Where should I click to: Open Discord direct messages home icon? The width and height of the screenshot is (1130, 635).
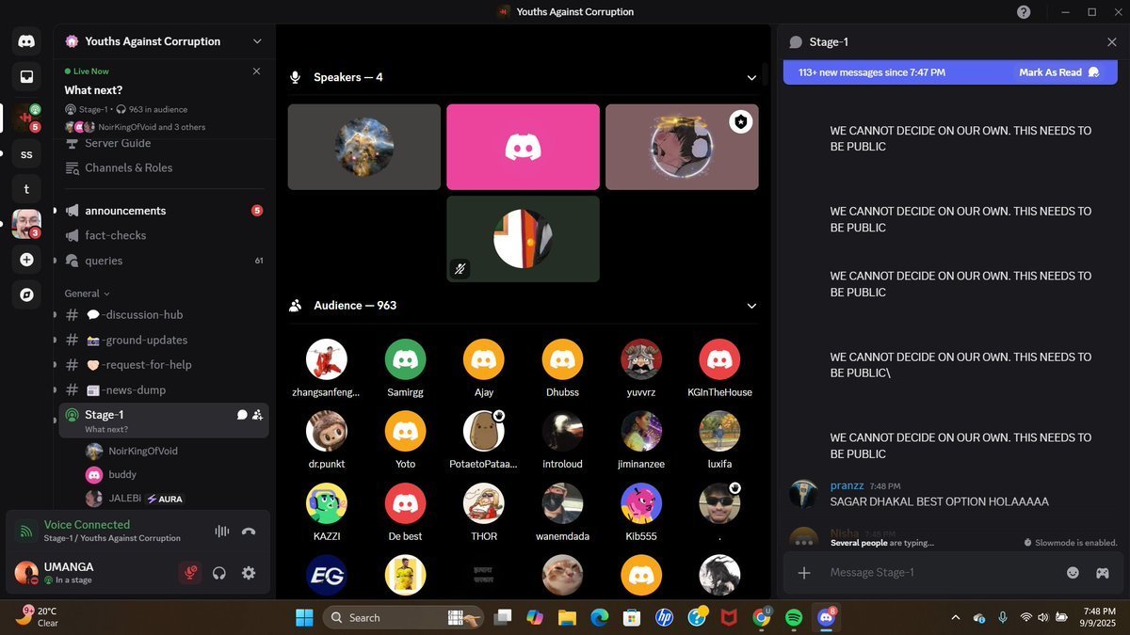[26, 41]
